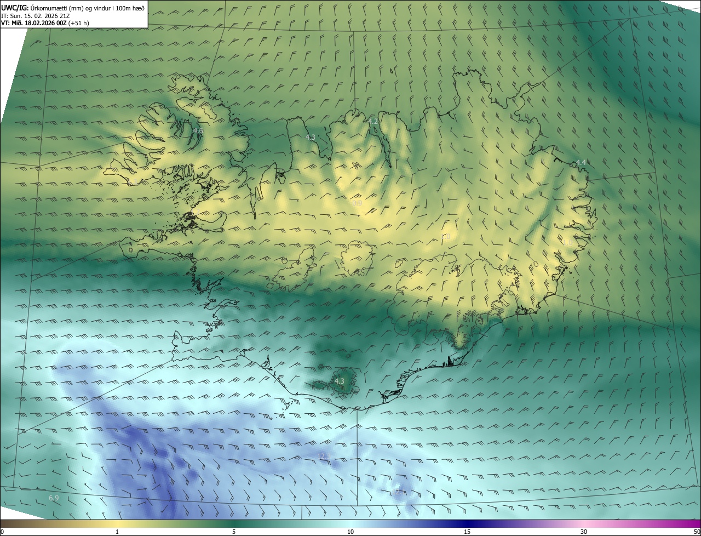Click the "0.9" value on the map

pos(357,203)
